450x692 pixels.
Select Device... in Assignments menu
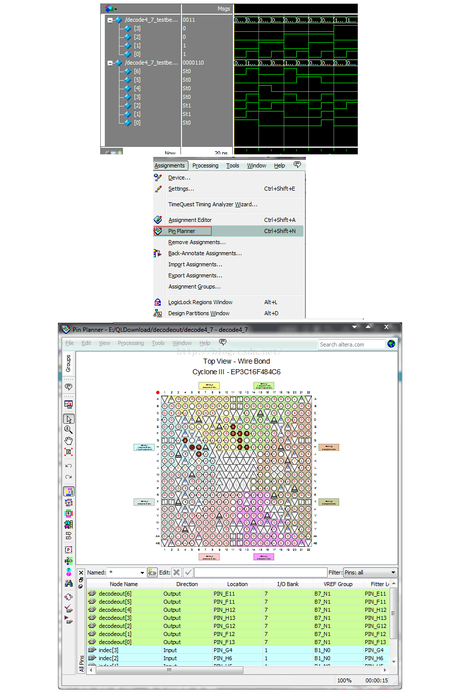[x=228, y=178]
